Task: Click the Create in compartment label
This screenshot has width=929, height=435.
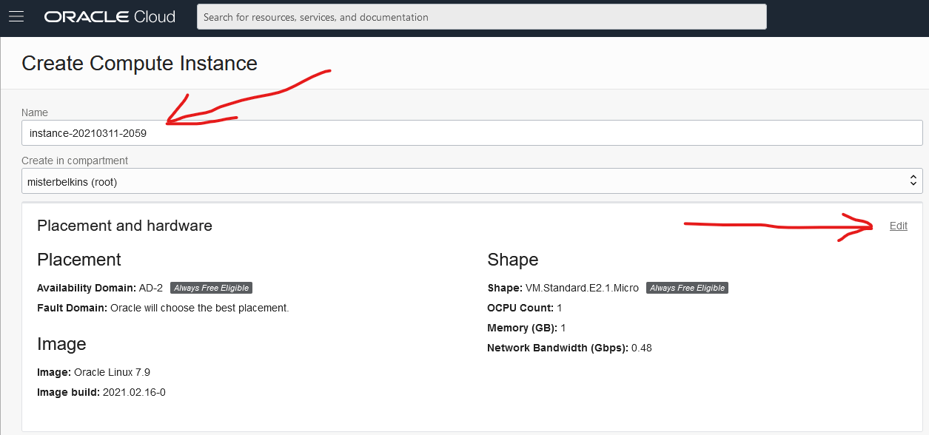Action: pyautogui.click(x=75, y=161)
